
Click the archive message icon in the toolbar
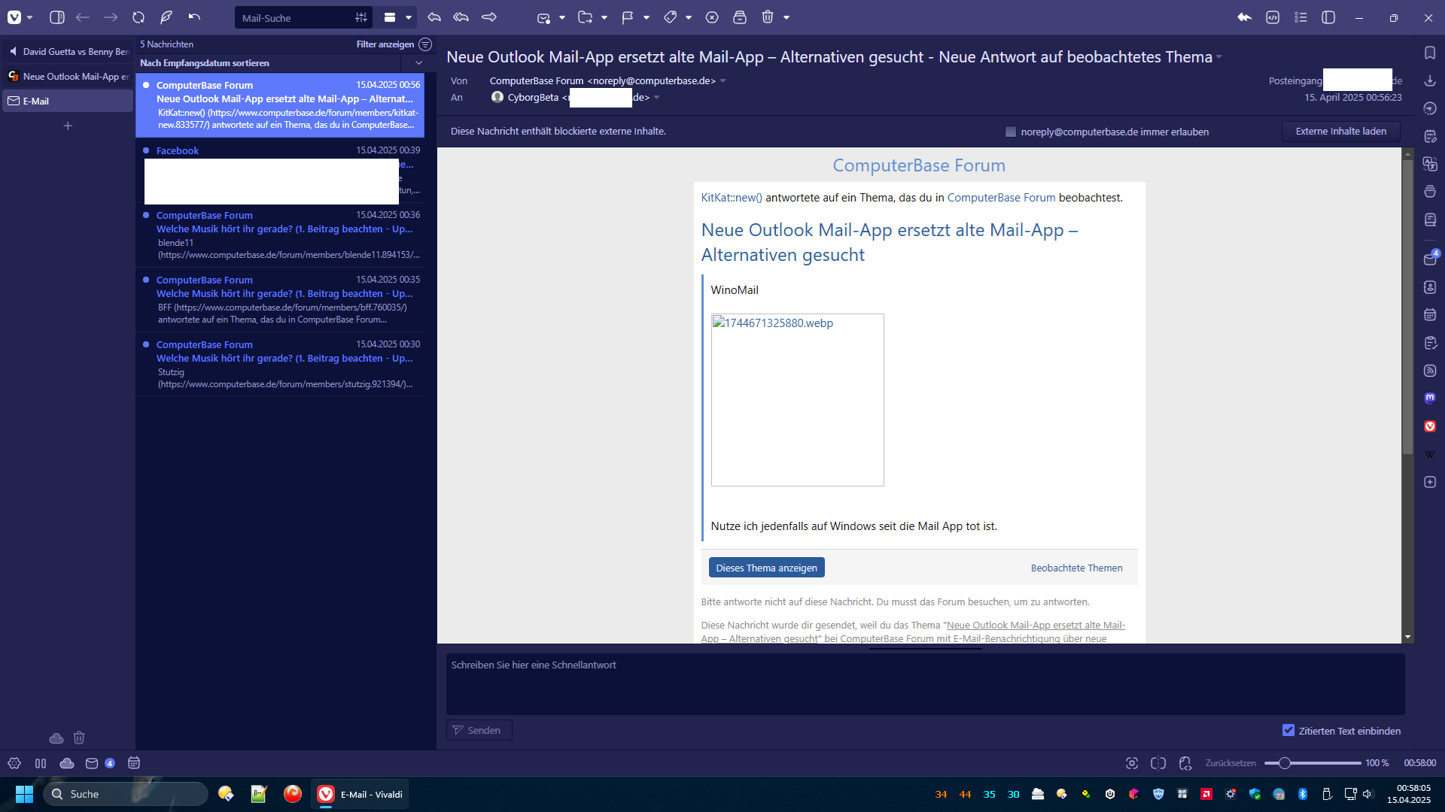[x=740, y=17]
